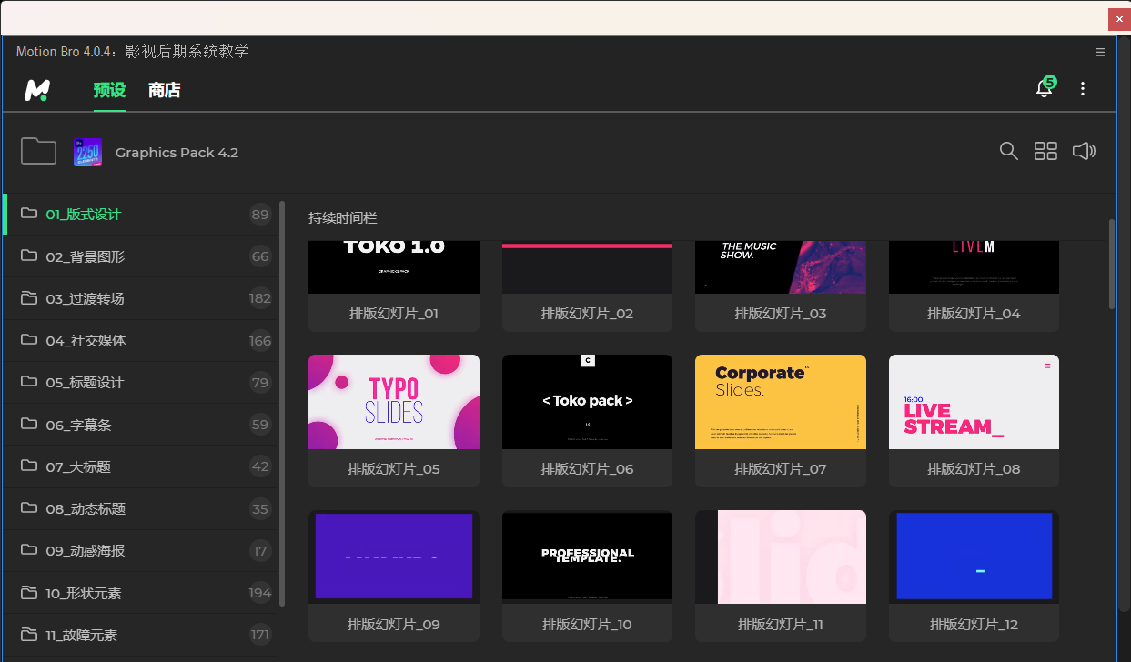
Task: Click the search magnifier icon
Action: pyautogui.click(x=1008, y=152)
